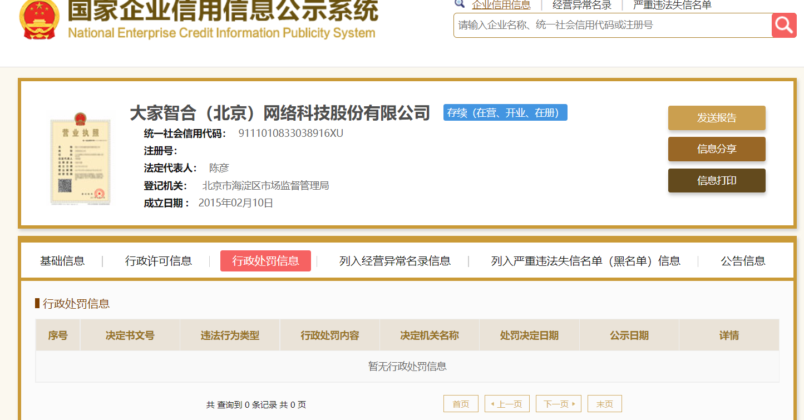The height and width of the screenshot is (420, 804).
Task: Click the National Enterprise Credit Information Publicity System title
Action: coord(221,33)
